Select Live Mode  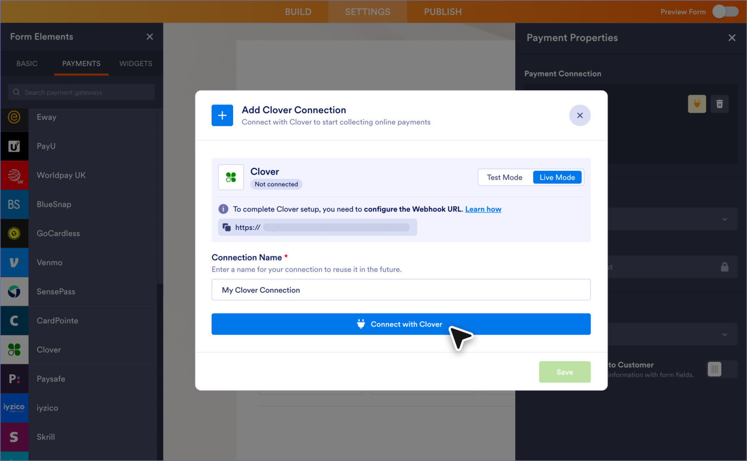pos(557,177)
